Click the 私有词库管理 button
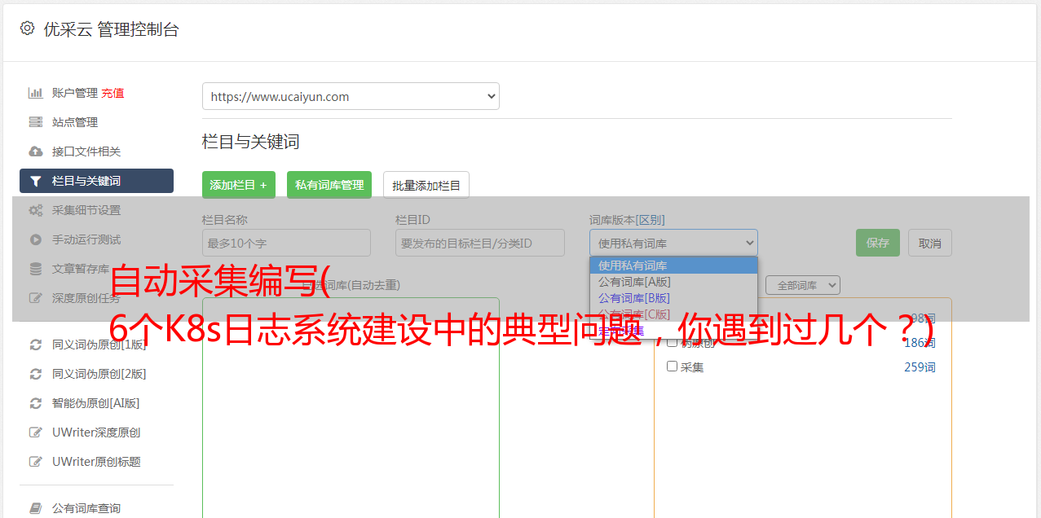This screenshot has height=518, width=1041. [329, 185]
